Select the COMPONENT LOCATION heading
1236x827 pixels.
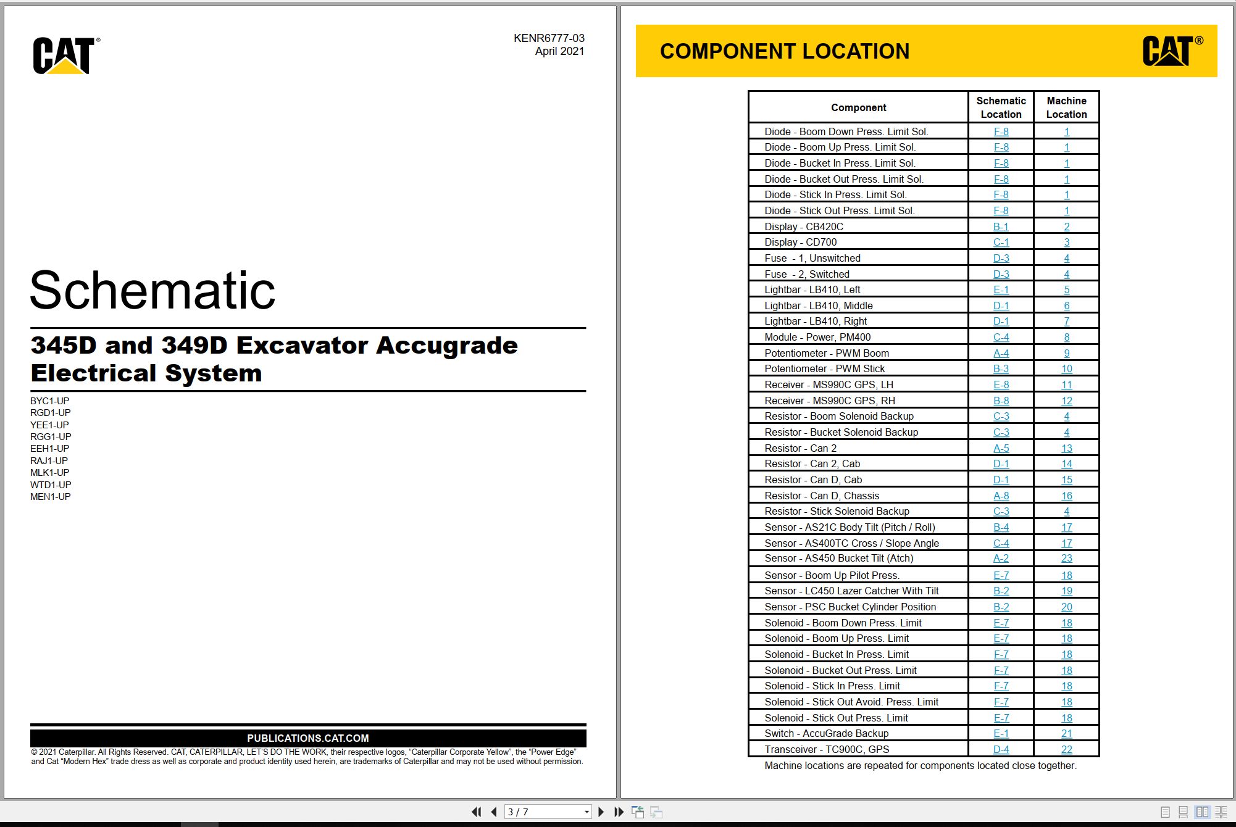coord(785,51)
